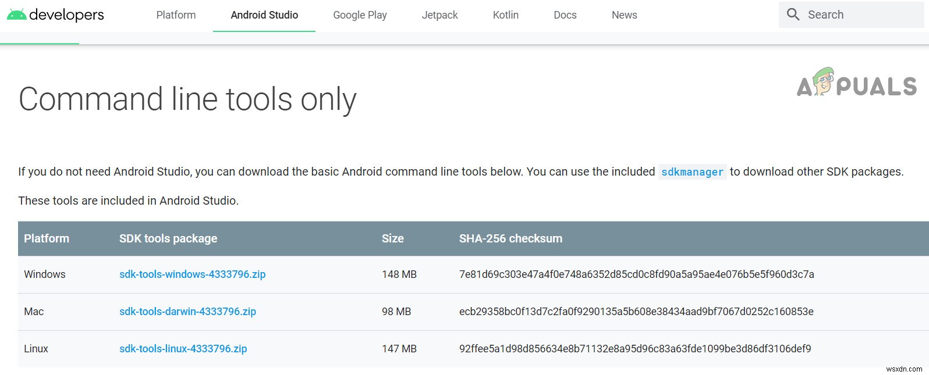Click the "Command line tools only" heading
This screenshot has width=929, height=375.
[x=187, y=99]
